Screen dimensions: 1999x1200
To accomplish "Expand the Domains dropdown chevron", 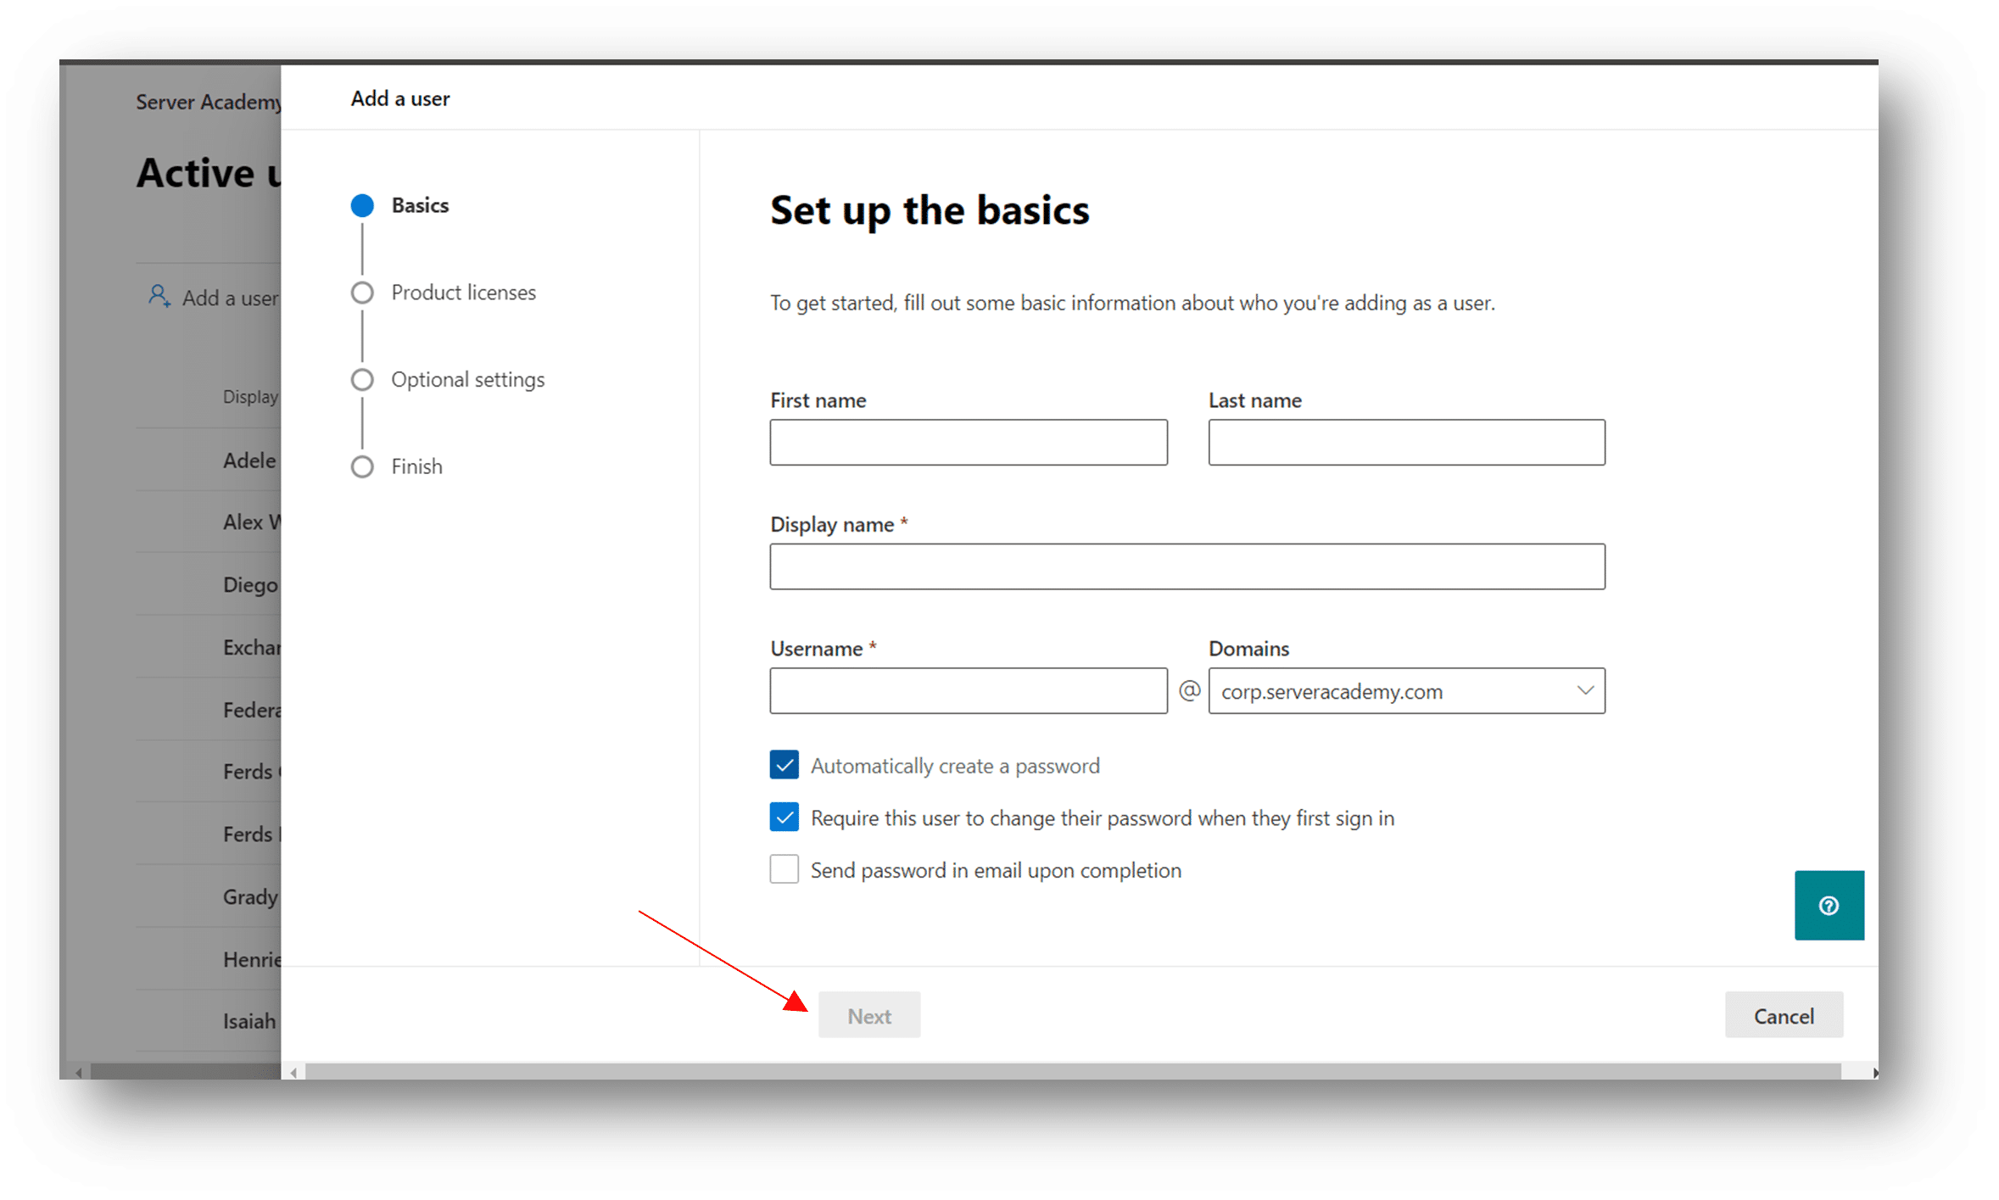I will (x=1584, y=690).
